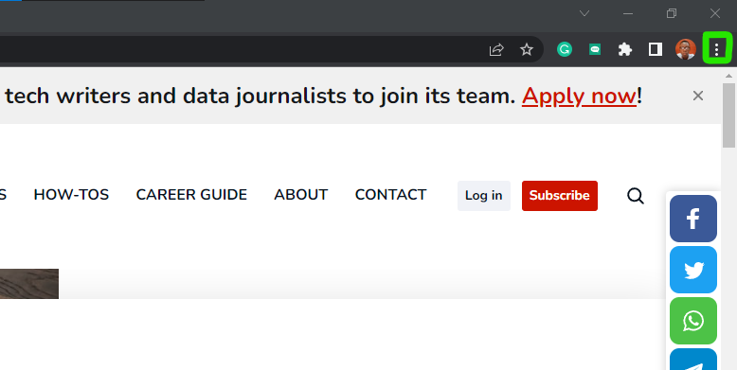Open the tab search chevron

point(584,13)
